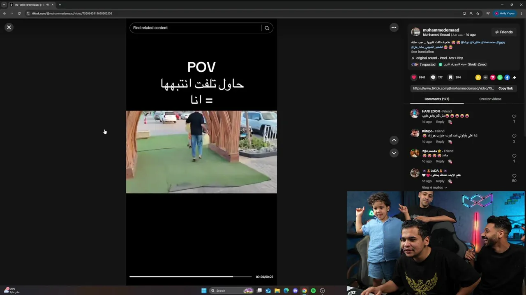
Task: Click the Copy link button
Action: (505, 88)
